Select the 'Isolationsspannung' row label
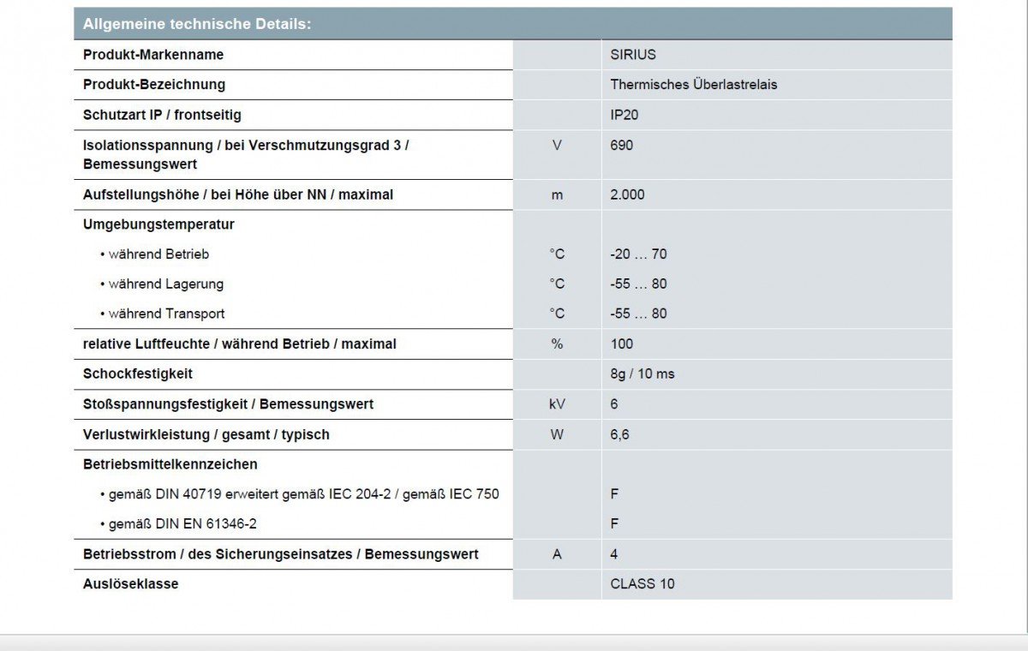 pos(246,154)
